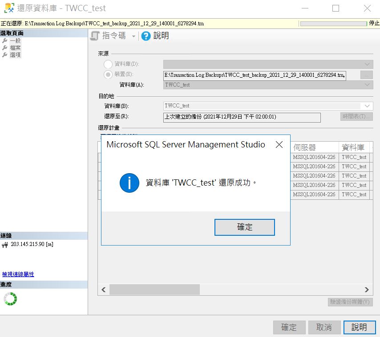Image resolution: width=380 pixels, height=337 pixels.
Task: Select the 資料庫(D) source radio button
Action: [108, 64]
